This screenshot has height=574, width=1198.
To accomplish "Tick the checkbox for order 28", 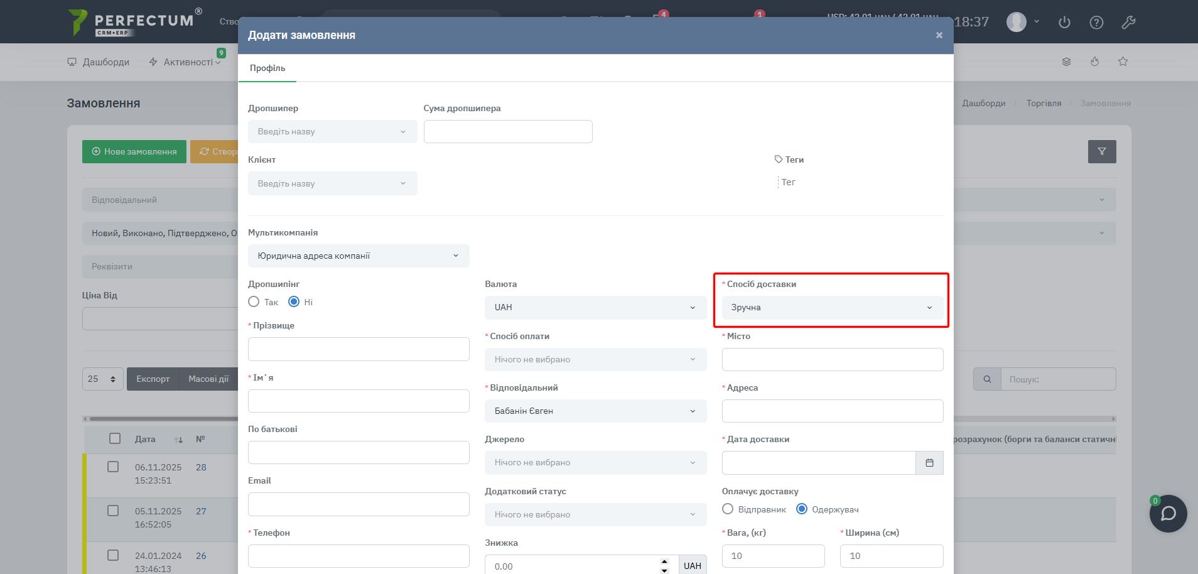I will click(113, 467).
